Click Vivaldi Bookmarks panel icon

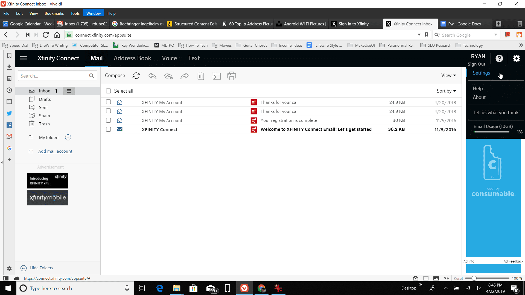[9, 55]
